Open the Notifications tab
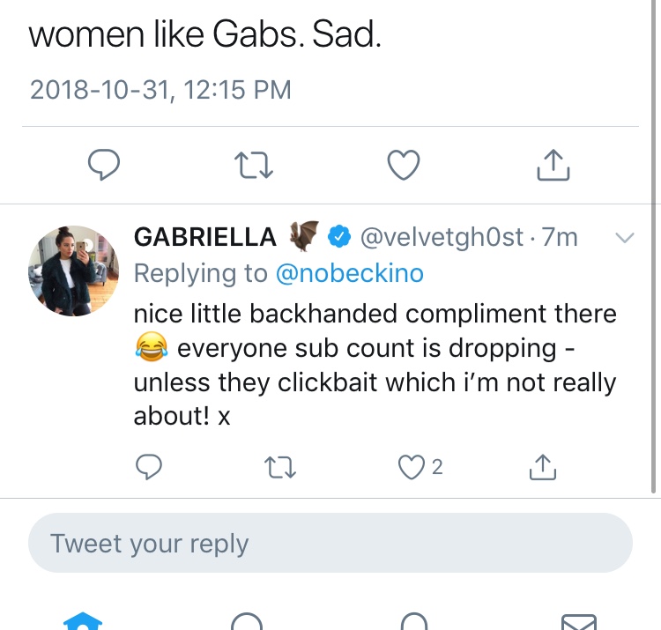The height and width of the screenshot is (630, 661). (x=412, y=620)
